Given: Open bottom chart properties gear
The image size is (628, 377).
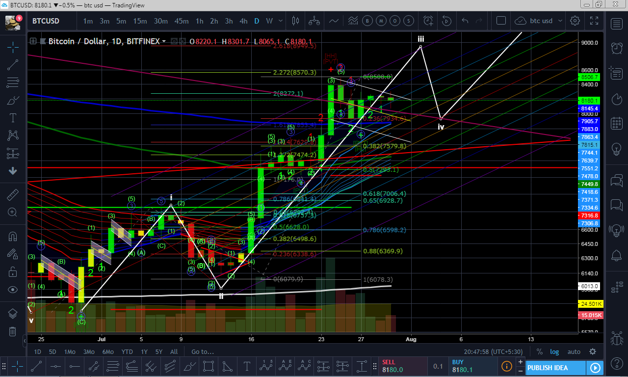Looking at the screenshot, I should (593, 351).
